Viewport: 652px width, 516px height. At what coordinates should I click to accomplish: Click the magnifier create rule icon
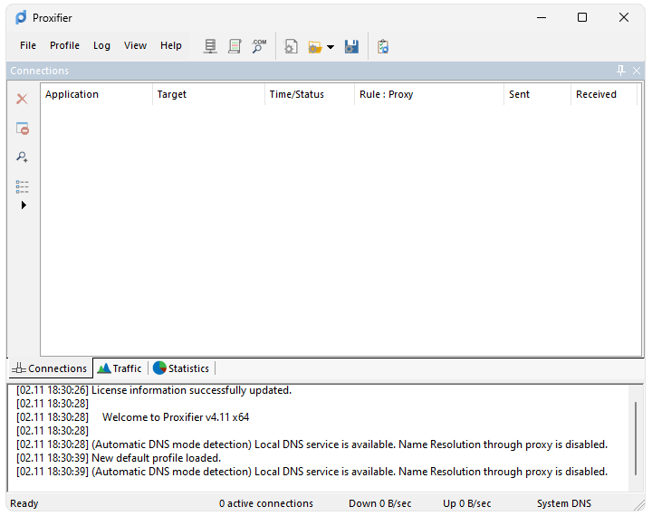coord(22,157)
